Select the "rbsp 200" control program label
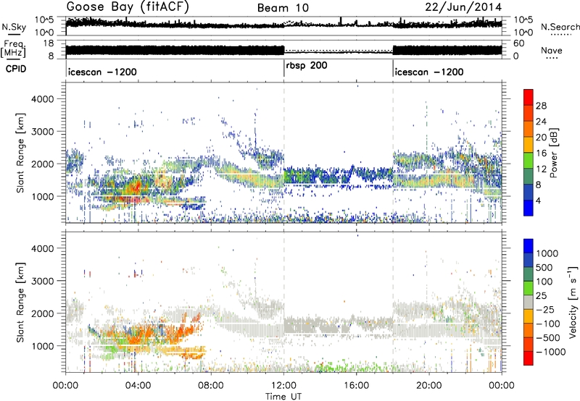 pyautogui.click(x=307, y=66)
